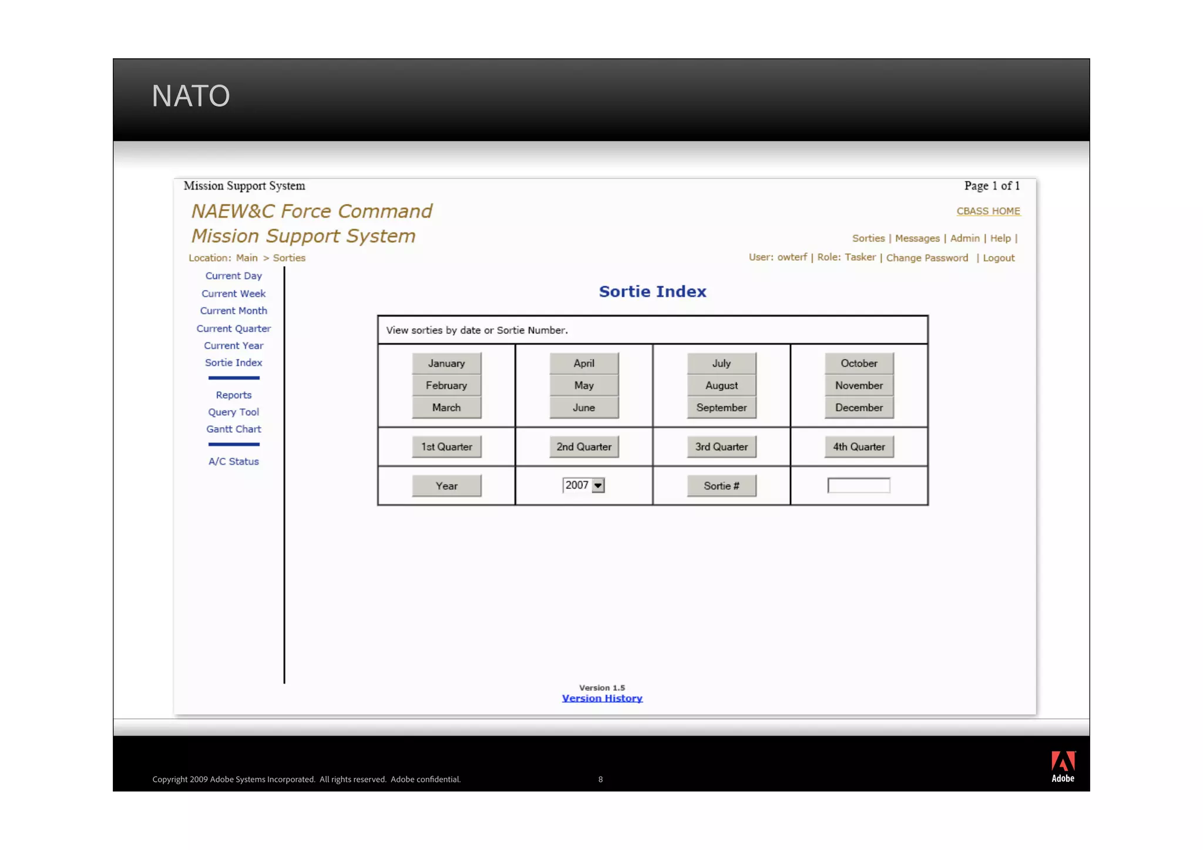
Task: Click the Change Password link
Action: coord(927,258)
